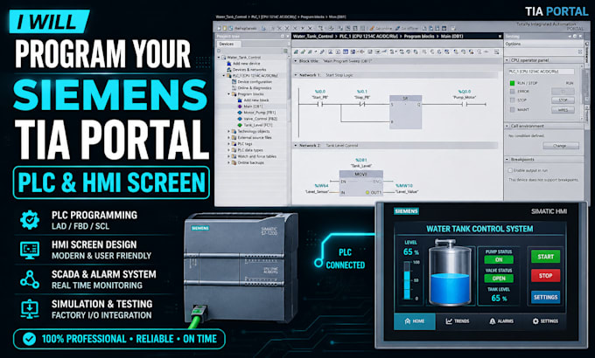The width and height of the screenshot is (595, 358).
Task: Click the Valve Status OPEN indicator
Action: [499, 278]
